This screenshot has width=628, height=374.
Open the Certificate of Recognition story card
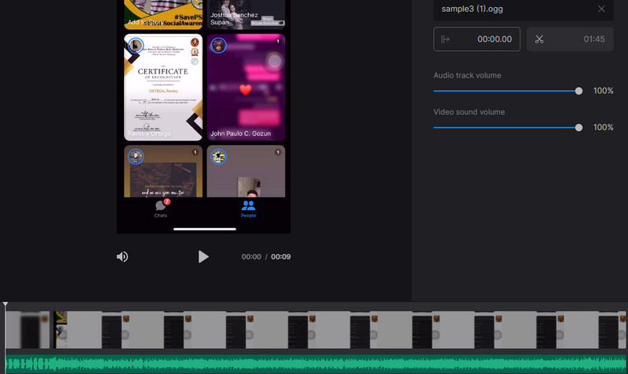(x=163, y=87)
